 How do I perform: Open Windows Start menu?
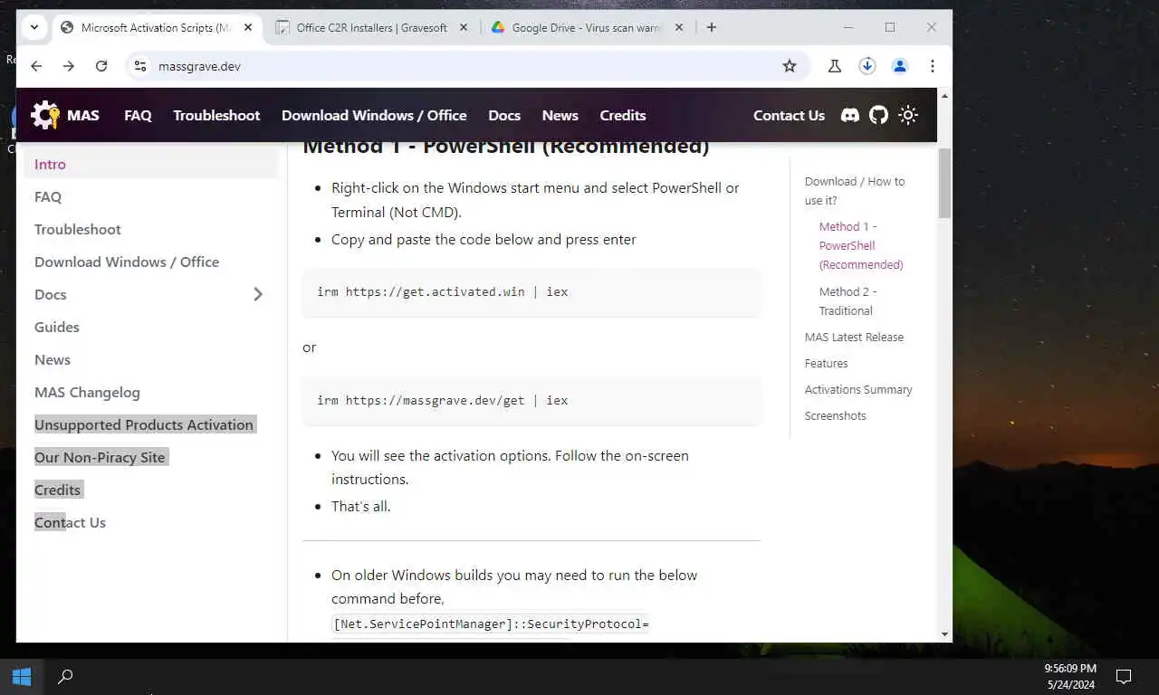[x=22, y=676]
